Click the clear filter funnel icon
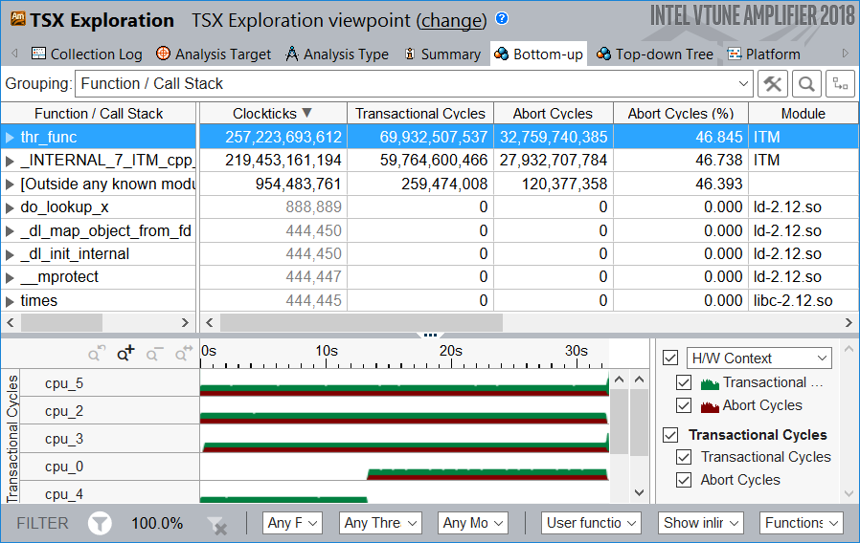860x543 pixels. [217, 525]
